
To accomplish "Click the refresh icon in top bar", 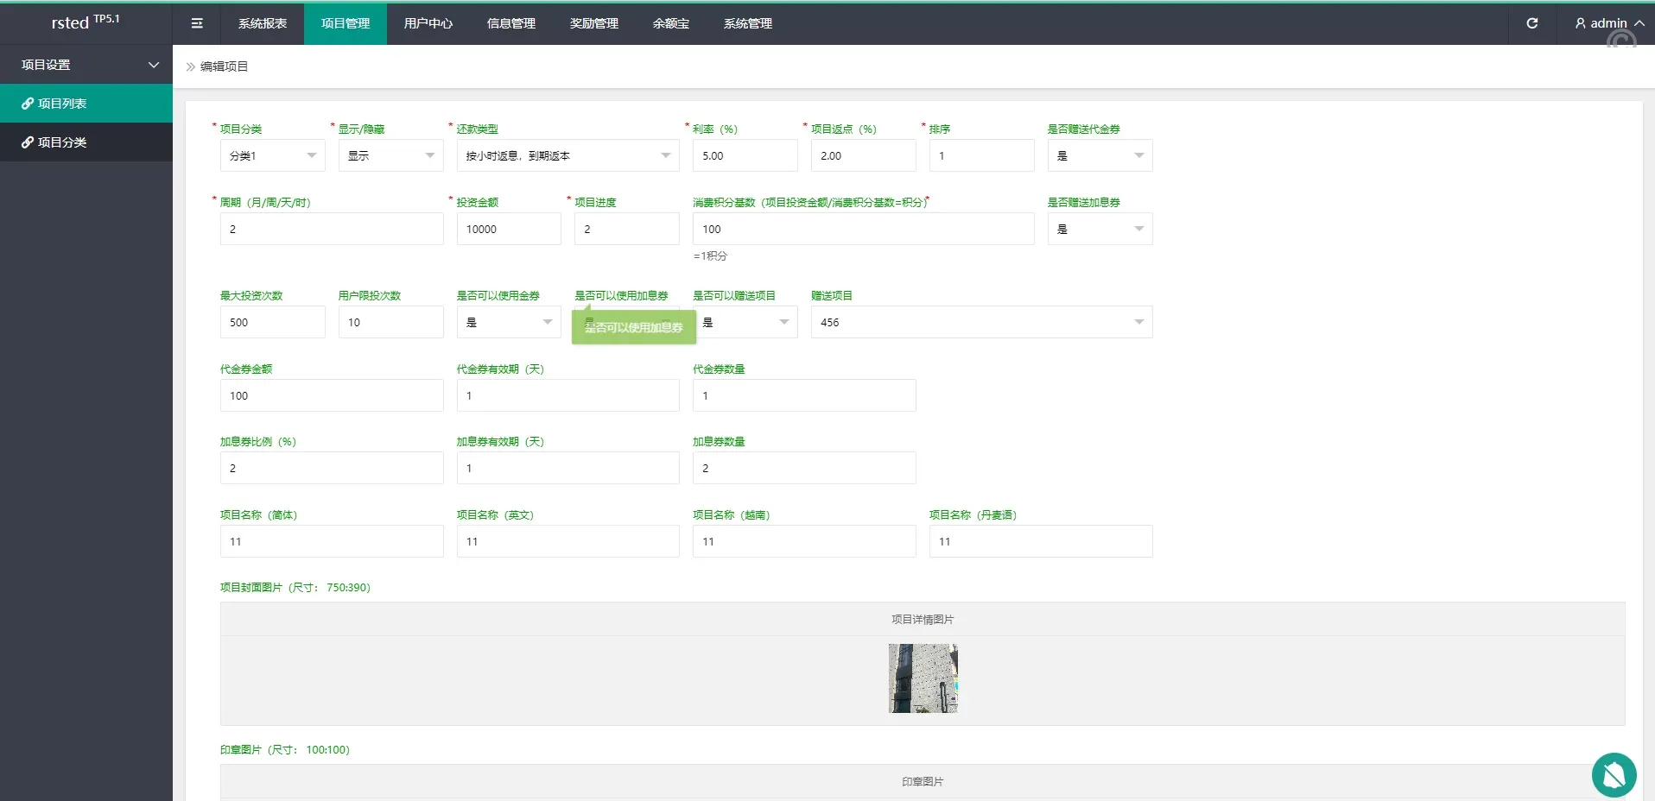I will [1531, 23].
